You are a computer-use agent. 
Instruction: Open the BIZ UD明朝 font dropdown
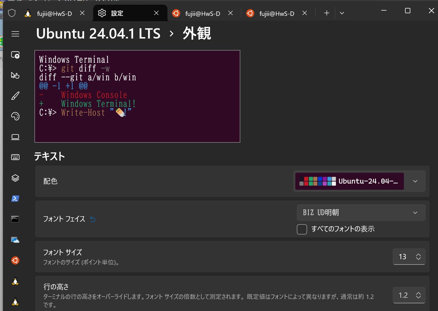[x=361, y=212]
